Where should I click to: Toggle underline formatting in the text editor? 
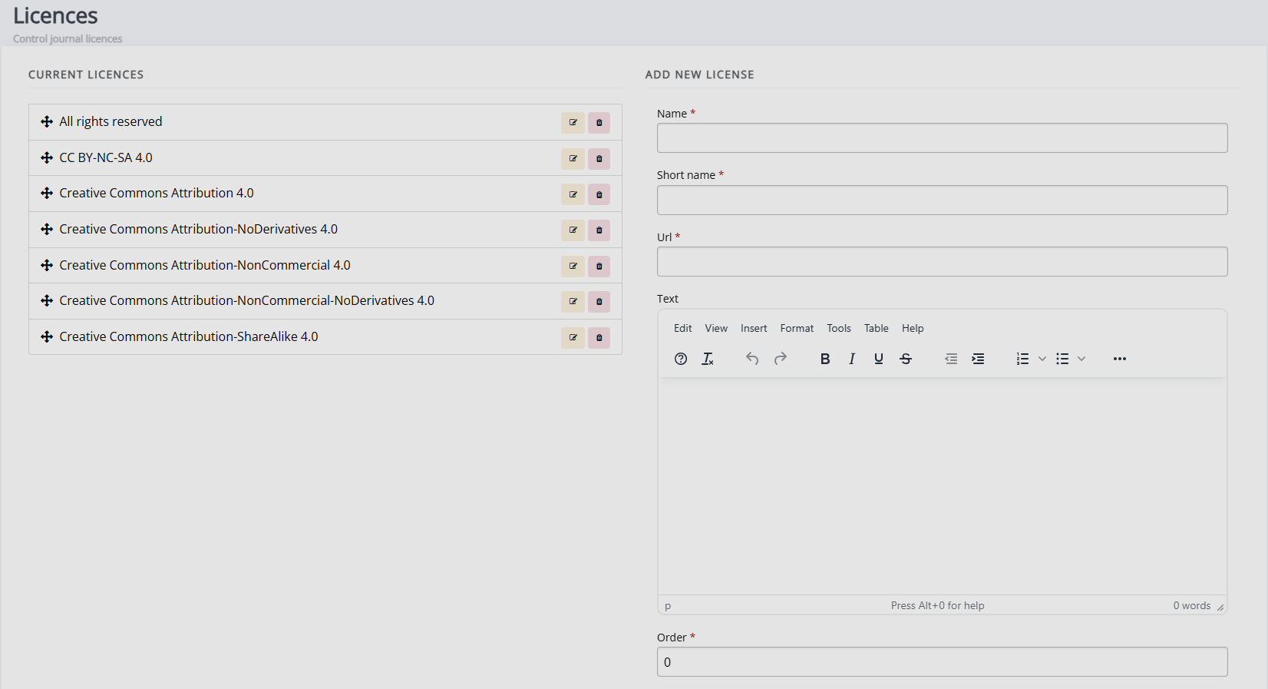click(x=879, y=359)
